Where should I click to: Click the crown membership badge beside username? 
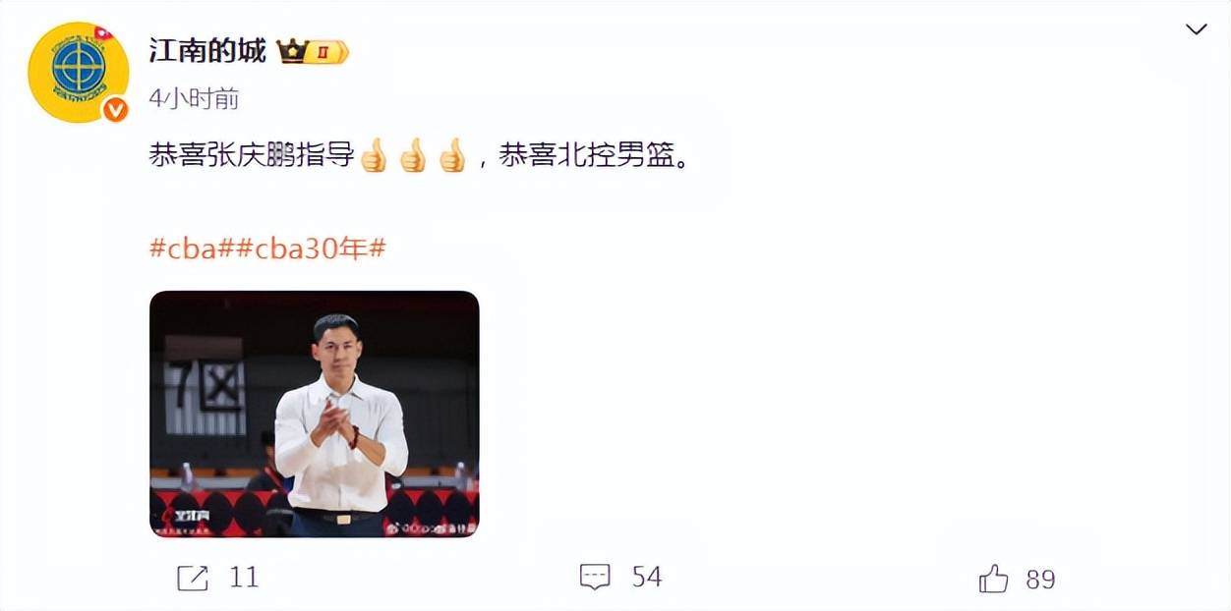(314, 51)
